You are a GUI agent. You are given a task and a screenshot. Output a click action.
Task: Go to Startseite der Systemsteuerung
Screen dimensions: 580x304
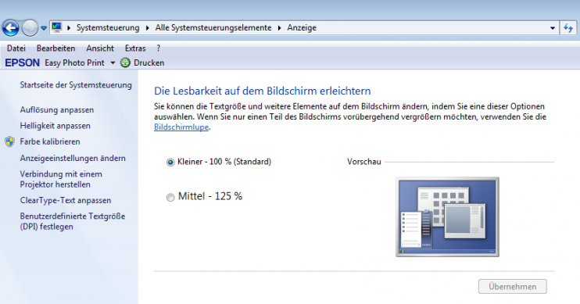[x=76, y=84]
